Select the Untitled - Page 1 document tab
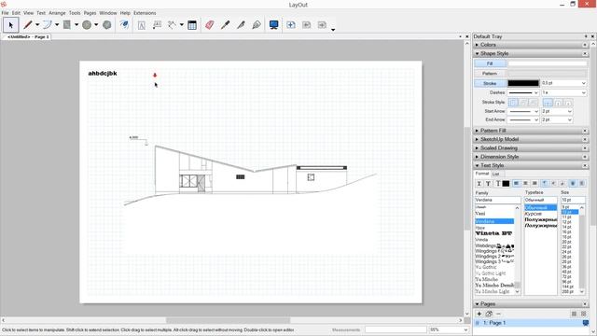 point(29,37)
